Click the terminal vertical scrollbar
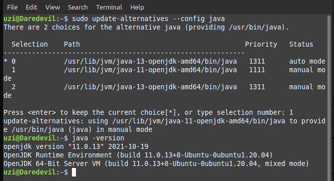Image resolution: width=334 pixels, height=181 pixels. pos(329,98)
